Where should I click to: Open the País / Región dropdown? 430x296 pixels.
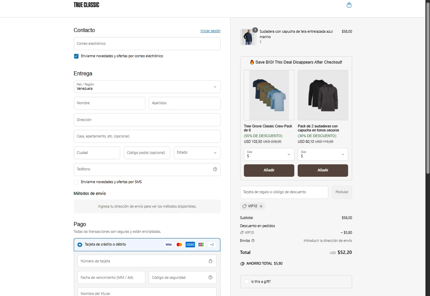[147, 87]
